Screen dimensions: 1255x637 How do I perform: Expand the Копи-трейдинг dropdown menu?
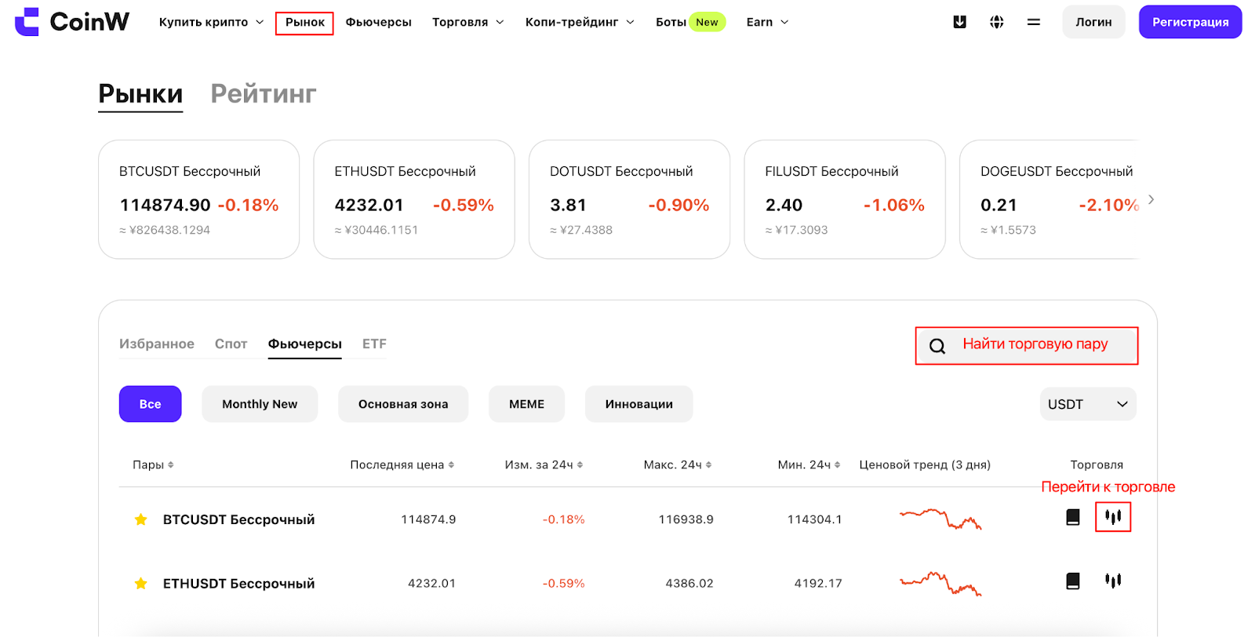(x=580, y=22)
